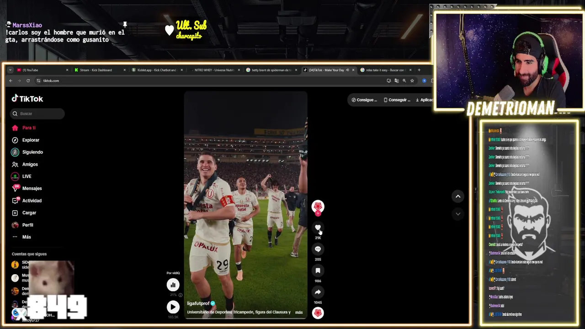This screenshot has width=585, height=329.
Task: Open a new browser tab
Action: (419, 70)
